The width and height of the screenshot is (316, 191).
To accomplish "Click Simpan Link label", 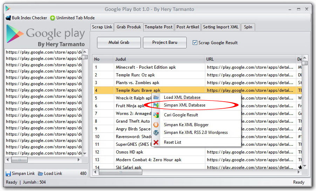I will click(x=23, y=173).
